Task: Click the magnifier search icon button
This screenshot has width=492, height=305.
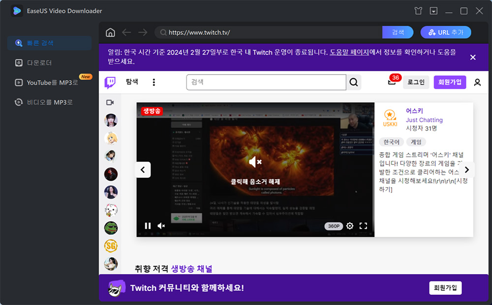Action: [x=354, y=82]
